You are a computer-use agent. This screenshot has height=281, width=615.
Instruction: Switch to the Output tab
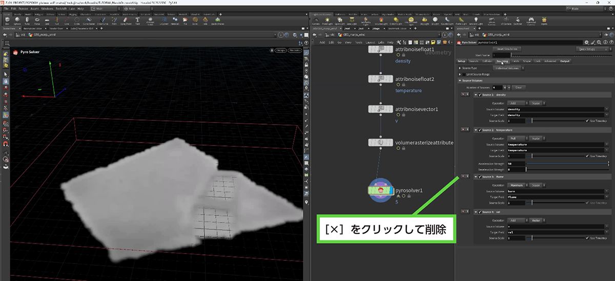pyautogui.click(x=564, y=61)
